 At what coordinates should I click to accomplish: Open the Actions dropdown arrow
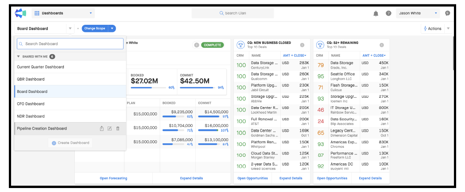point(448,28)
